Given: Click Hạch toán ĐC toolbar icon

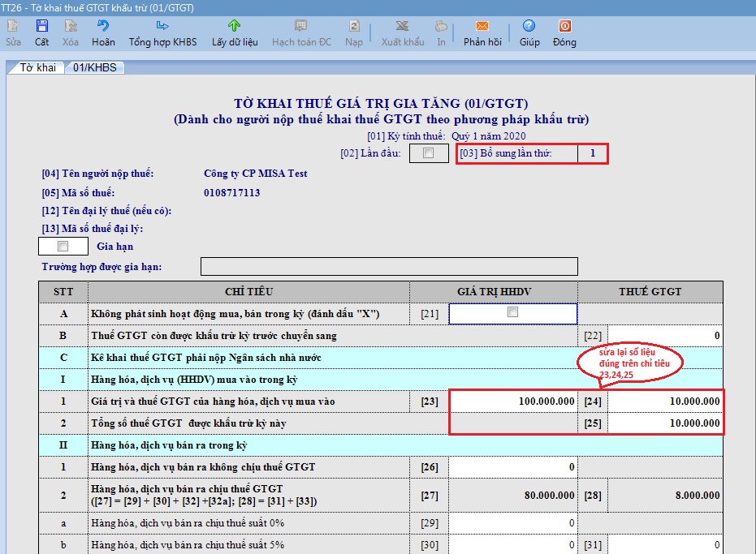Looking at the screenshot, I should [x=300, y=26].
